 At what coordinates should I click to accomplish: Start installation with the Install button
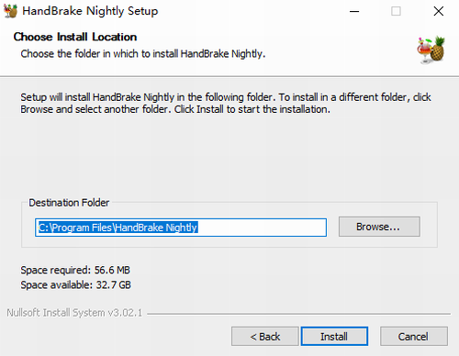(334, 337)
